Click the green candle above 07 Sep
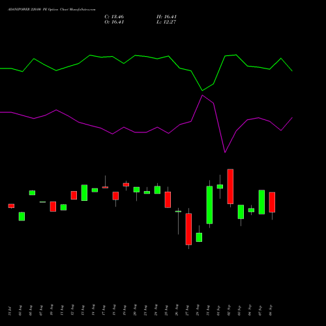Viewport: 326px width, 326px height. click(261, 202)
